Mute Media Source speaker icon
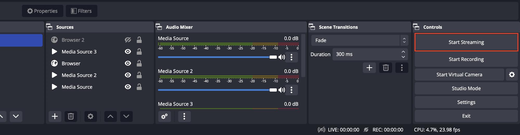 coord(281,57)
